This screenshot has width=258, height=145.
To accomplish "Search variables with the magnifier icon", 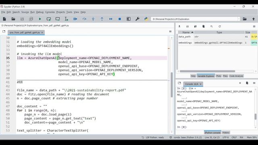I will click(211, 26).
